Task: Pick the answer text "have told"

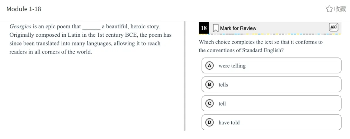Action: coord(229,123)
